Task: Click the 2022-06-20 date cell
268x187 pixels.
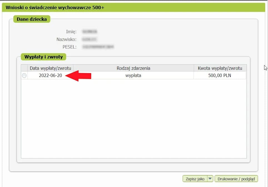Action: point(50,75)
